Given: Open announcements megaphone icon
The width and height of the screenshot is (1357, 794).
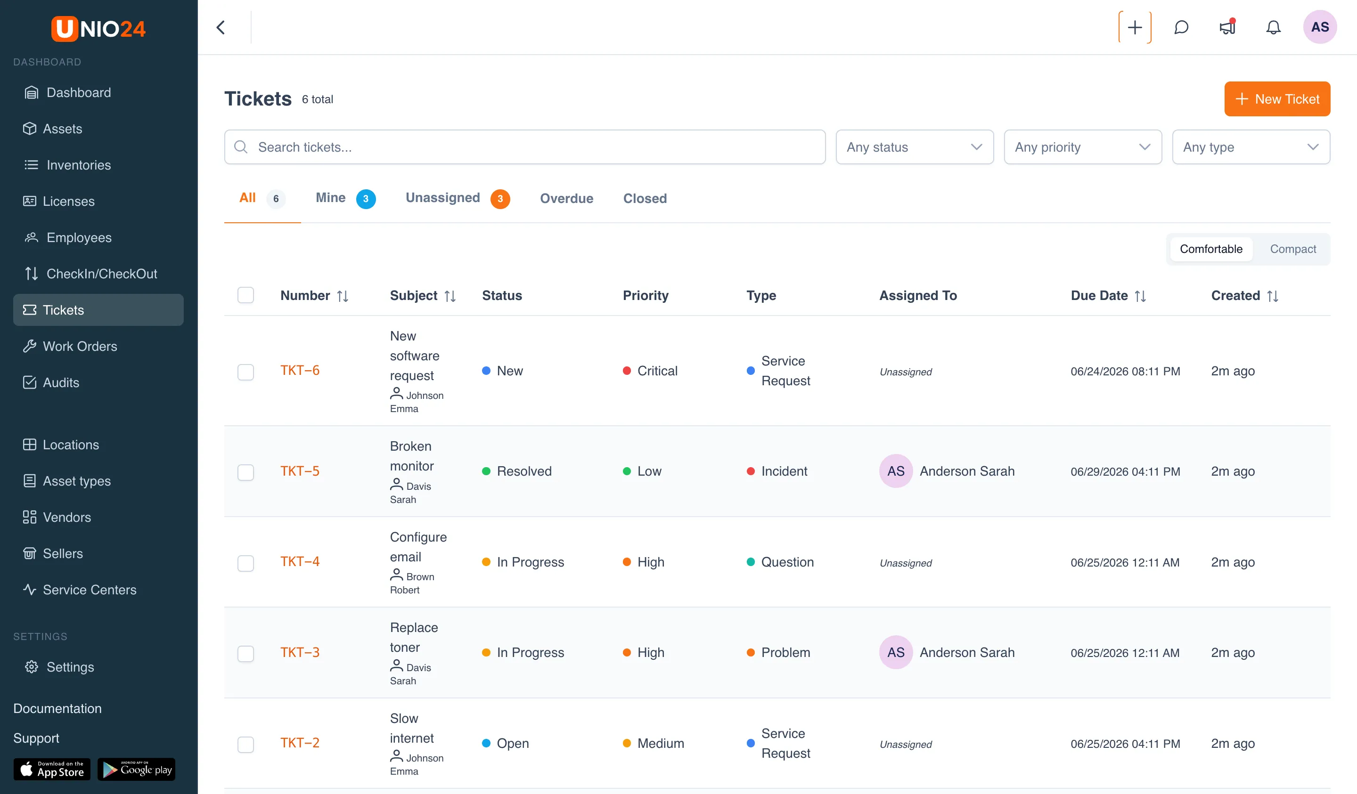Looking at the screenshot, I should click(x=1227, y=27).
